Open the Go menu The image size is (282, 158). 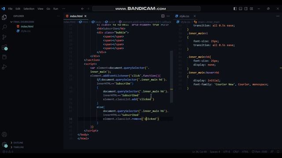click(x=48, y=9)
